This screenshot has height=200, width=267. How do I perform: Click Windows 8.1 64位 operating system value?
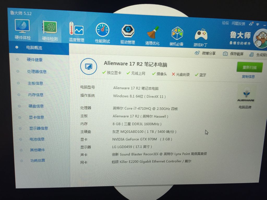pos(139,96)
